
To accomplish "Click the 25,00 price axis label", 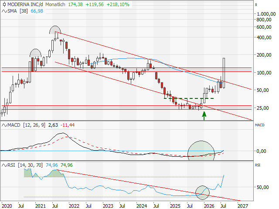I will [262, 108].
